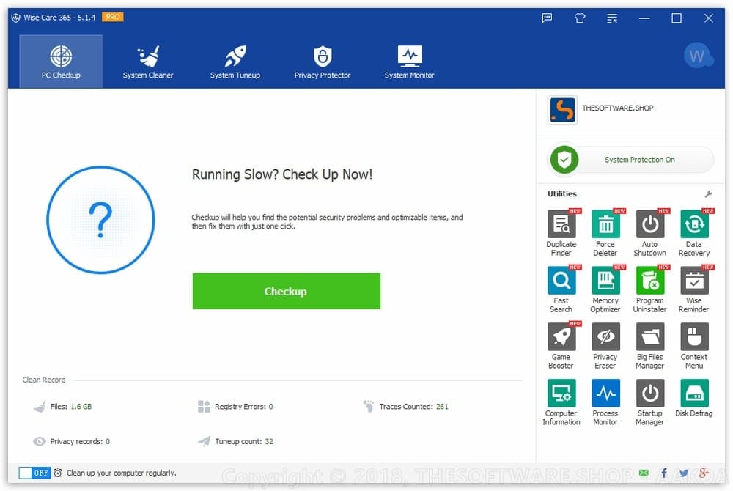This screenshot has height=491, width=733.
Task: Click 'Clean up your computer regularly' text
Action: tap(122, 473)
